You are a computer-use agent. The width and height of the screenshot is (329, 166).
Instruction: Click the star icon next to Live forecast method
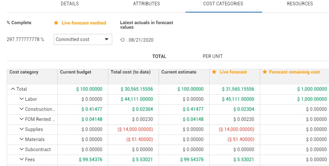[x=56, y=23]
